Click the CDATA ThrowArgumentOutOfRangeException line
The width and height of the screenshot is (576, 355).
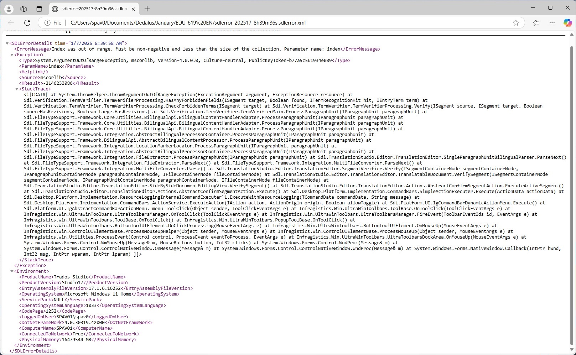click(188, 95)
